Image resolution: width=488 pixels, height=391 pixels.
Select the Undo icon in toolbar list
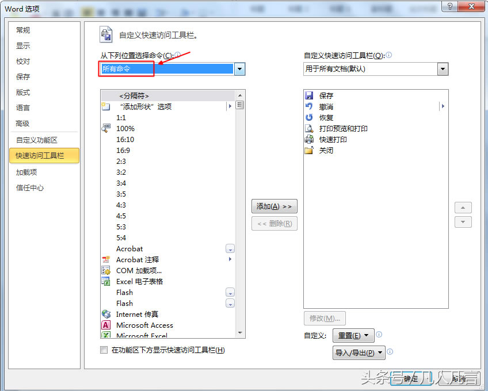pyautogui.click(x=309, y=106)
